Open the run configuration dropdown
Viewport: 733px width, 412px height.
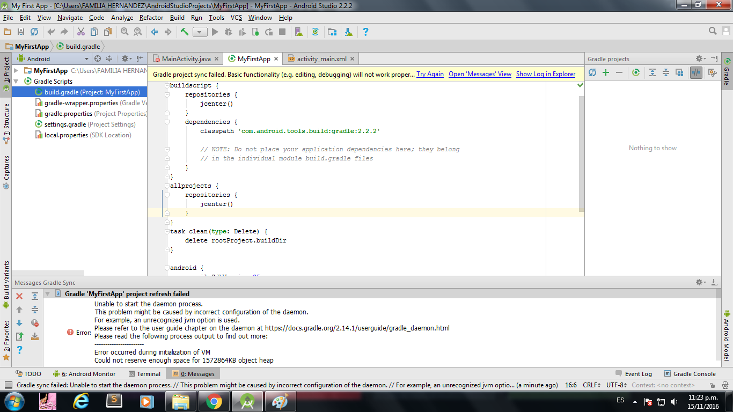pyautogui.click(x=200, y=32)
